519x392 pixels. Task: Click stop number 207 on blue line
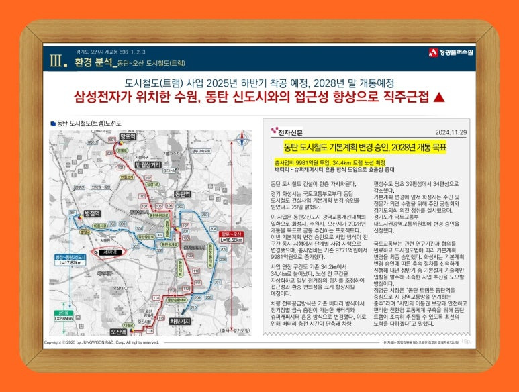217,282
